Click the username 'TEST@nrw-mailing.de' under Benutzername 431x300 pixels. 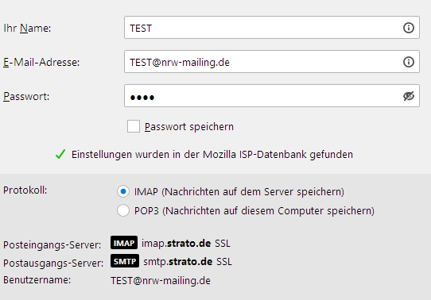(161, 280)
